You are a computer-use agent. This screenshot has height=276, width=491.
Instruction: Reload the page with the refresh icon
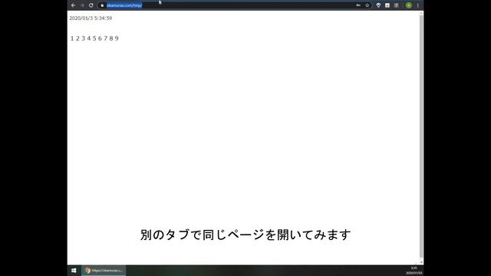[x=91, y=5]
